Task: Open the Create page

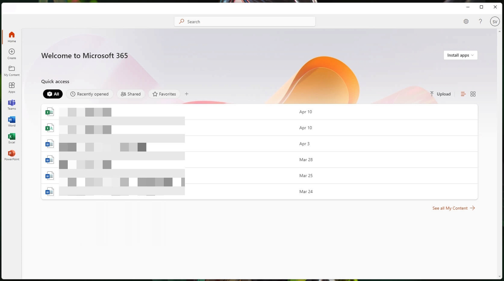Action: [12, 54]
